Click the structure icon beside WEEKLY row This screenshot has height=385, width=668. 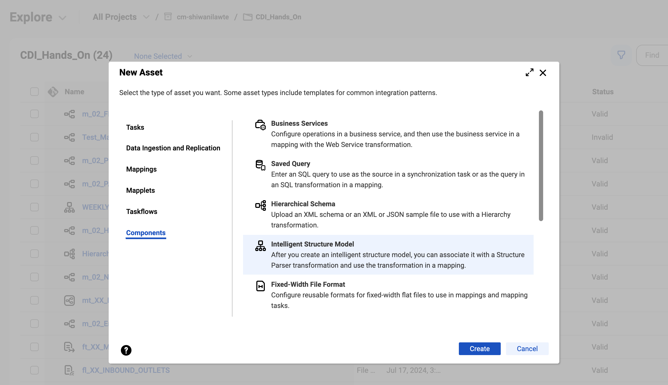click(x=69, y=207)
